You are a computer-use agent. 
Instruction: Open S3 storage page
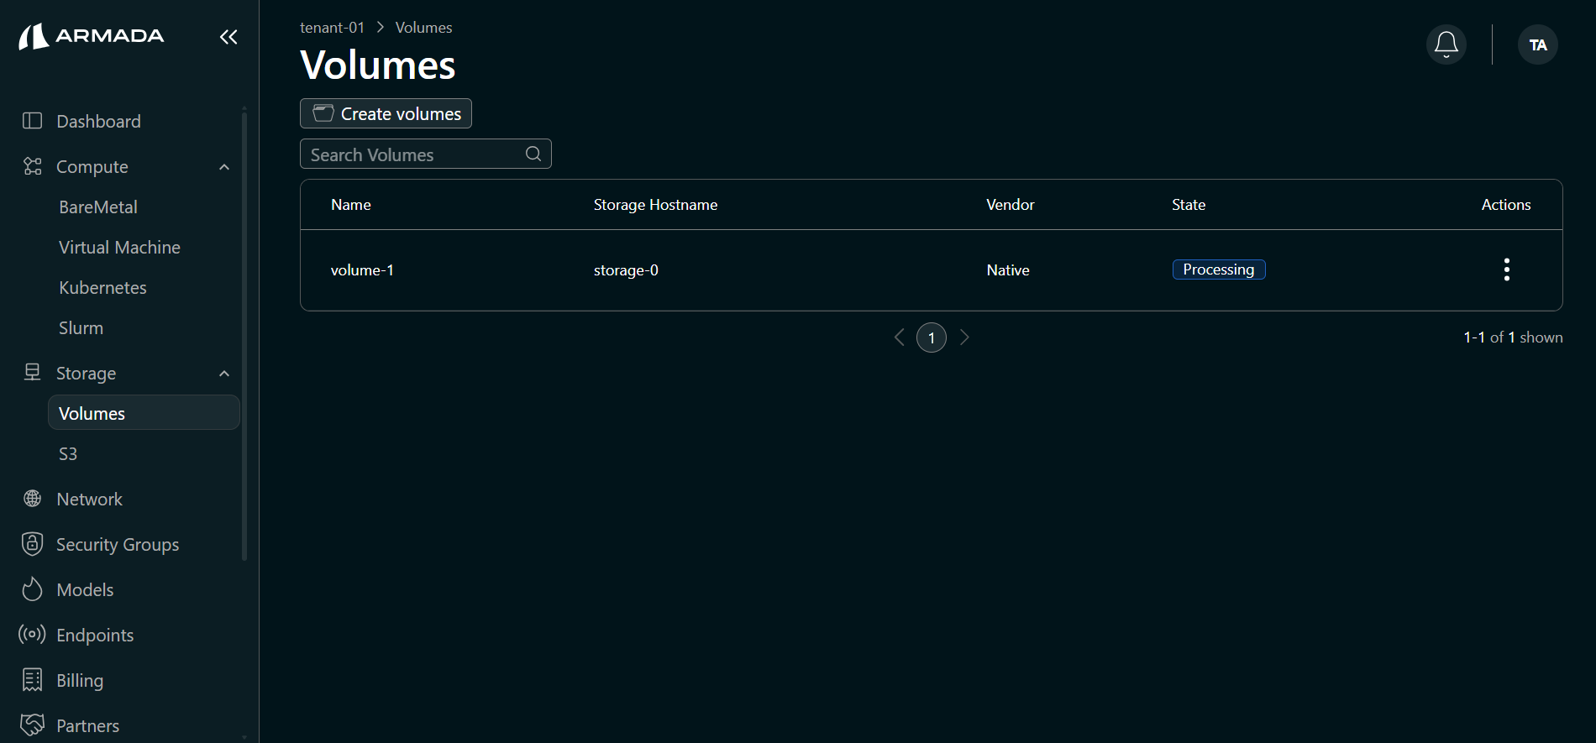pos(68,453)
